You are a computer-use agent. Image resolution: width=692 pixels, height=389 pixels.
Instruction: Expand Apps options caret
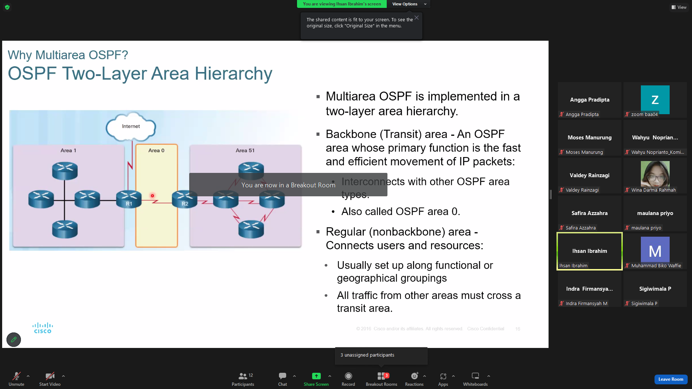(453, 376)
